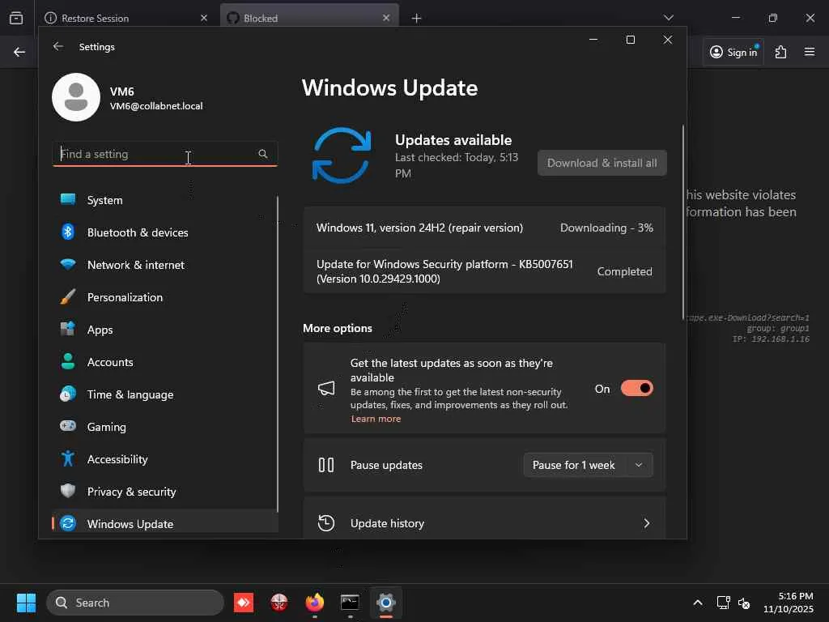
Task: Show hidden tray icons chevron
Action: [x=698, y=603]
